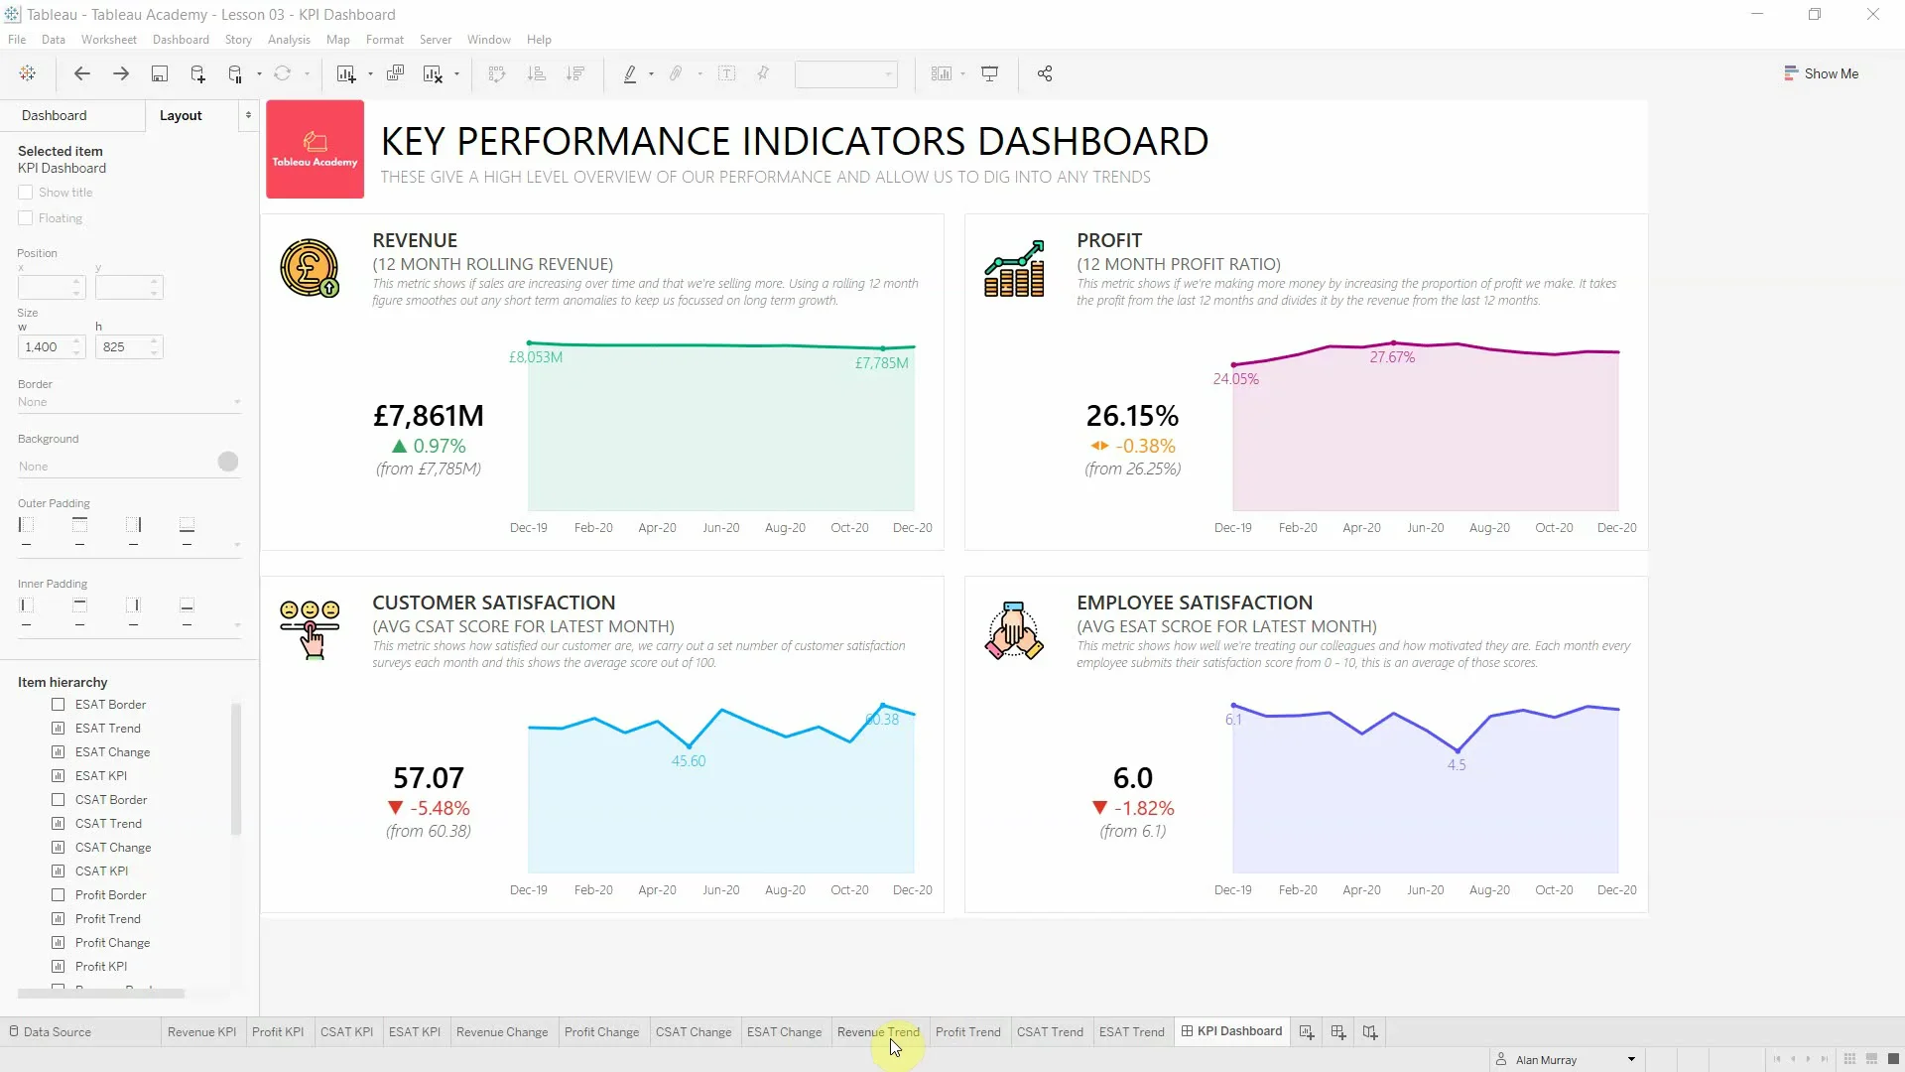Click the Save icon in toolbar
The height and width of the screenshot is (1072, 1905).
point(159,73)
